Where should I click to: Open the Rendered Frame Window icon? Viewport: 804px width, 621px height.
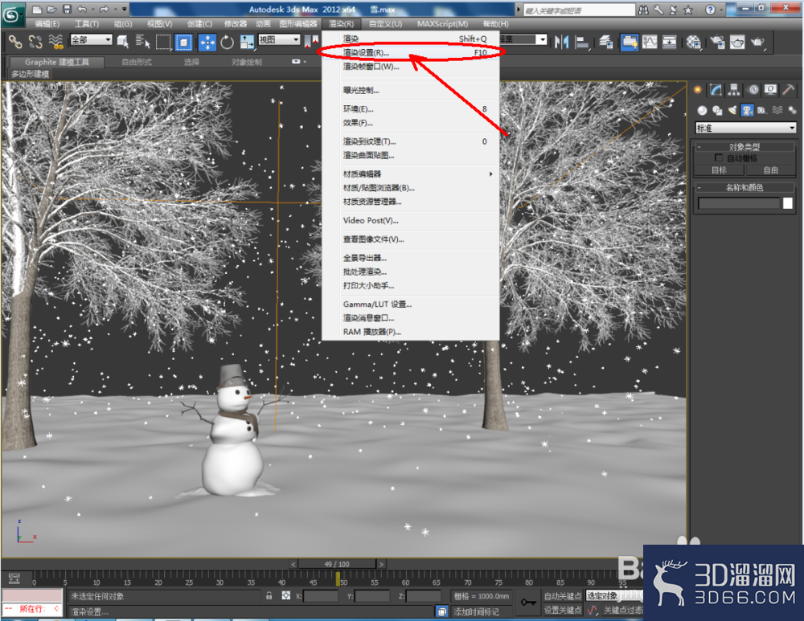pos(737,42)
